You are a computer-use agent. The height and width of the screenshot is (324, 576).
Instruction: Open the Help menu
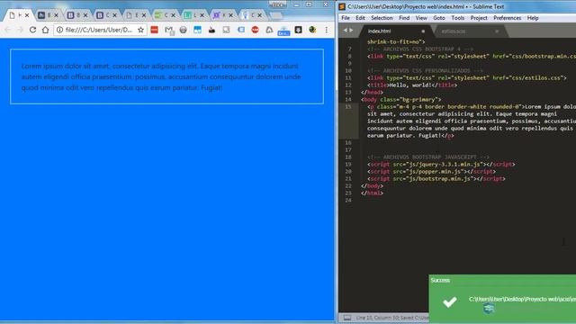pos(533,18)
